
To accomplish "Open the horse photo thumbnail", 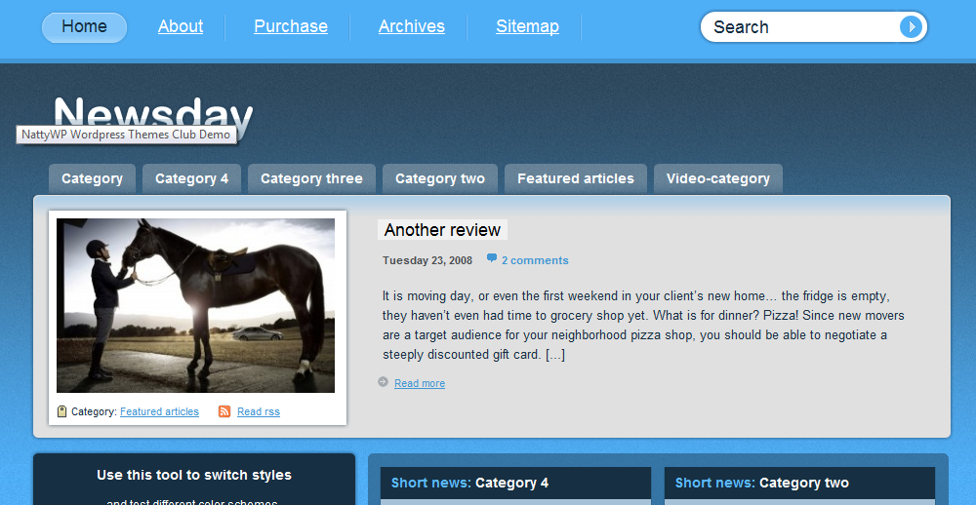I will 195,305.
